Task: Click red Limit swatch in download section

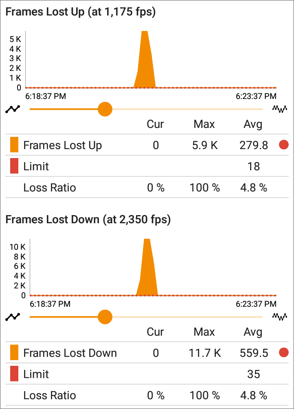Action: [x=14, y=374]
